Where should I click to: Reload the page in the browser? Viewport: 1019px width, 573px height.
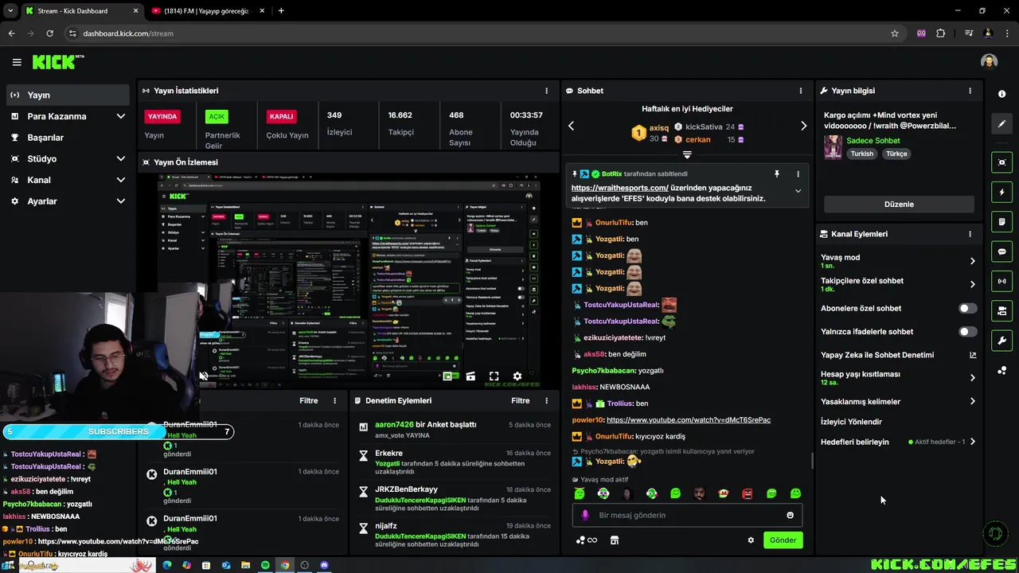[49, 33]
